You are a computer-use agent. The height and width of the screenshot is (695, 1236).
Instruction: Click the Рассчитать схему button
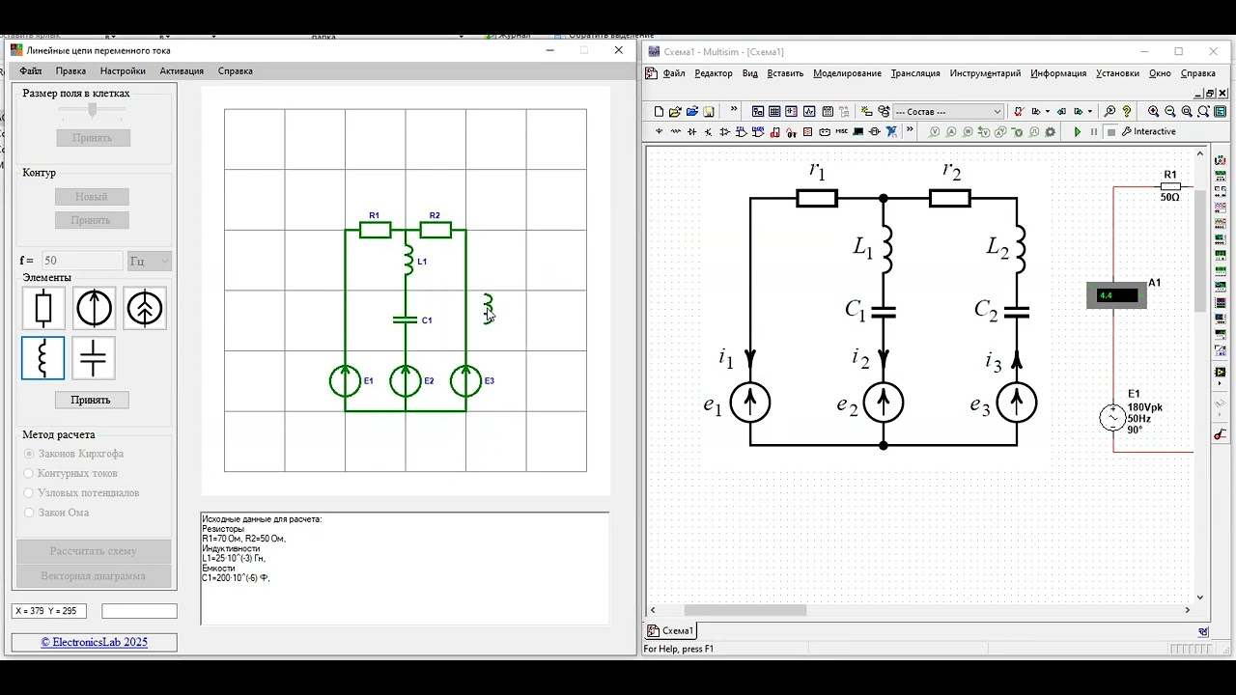pyautogui.click(x=94, y=551)
